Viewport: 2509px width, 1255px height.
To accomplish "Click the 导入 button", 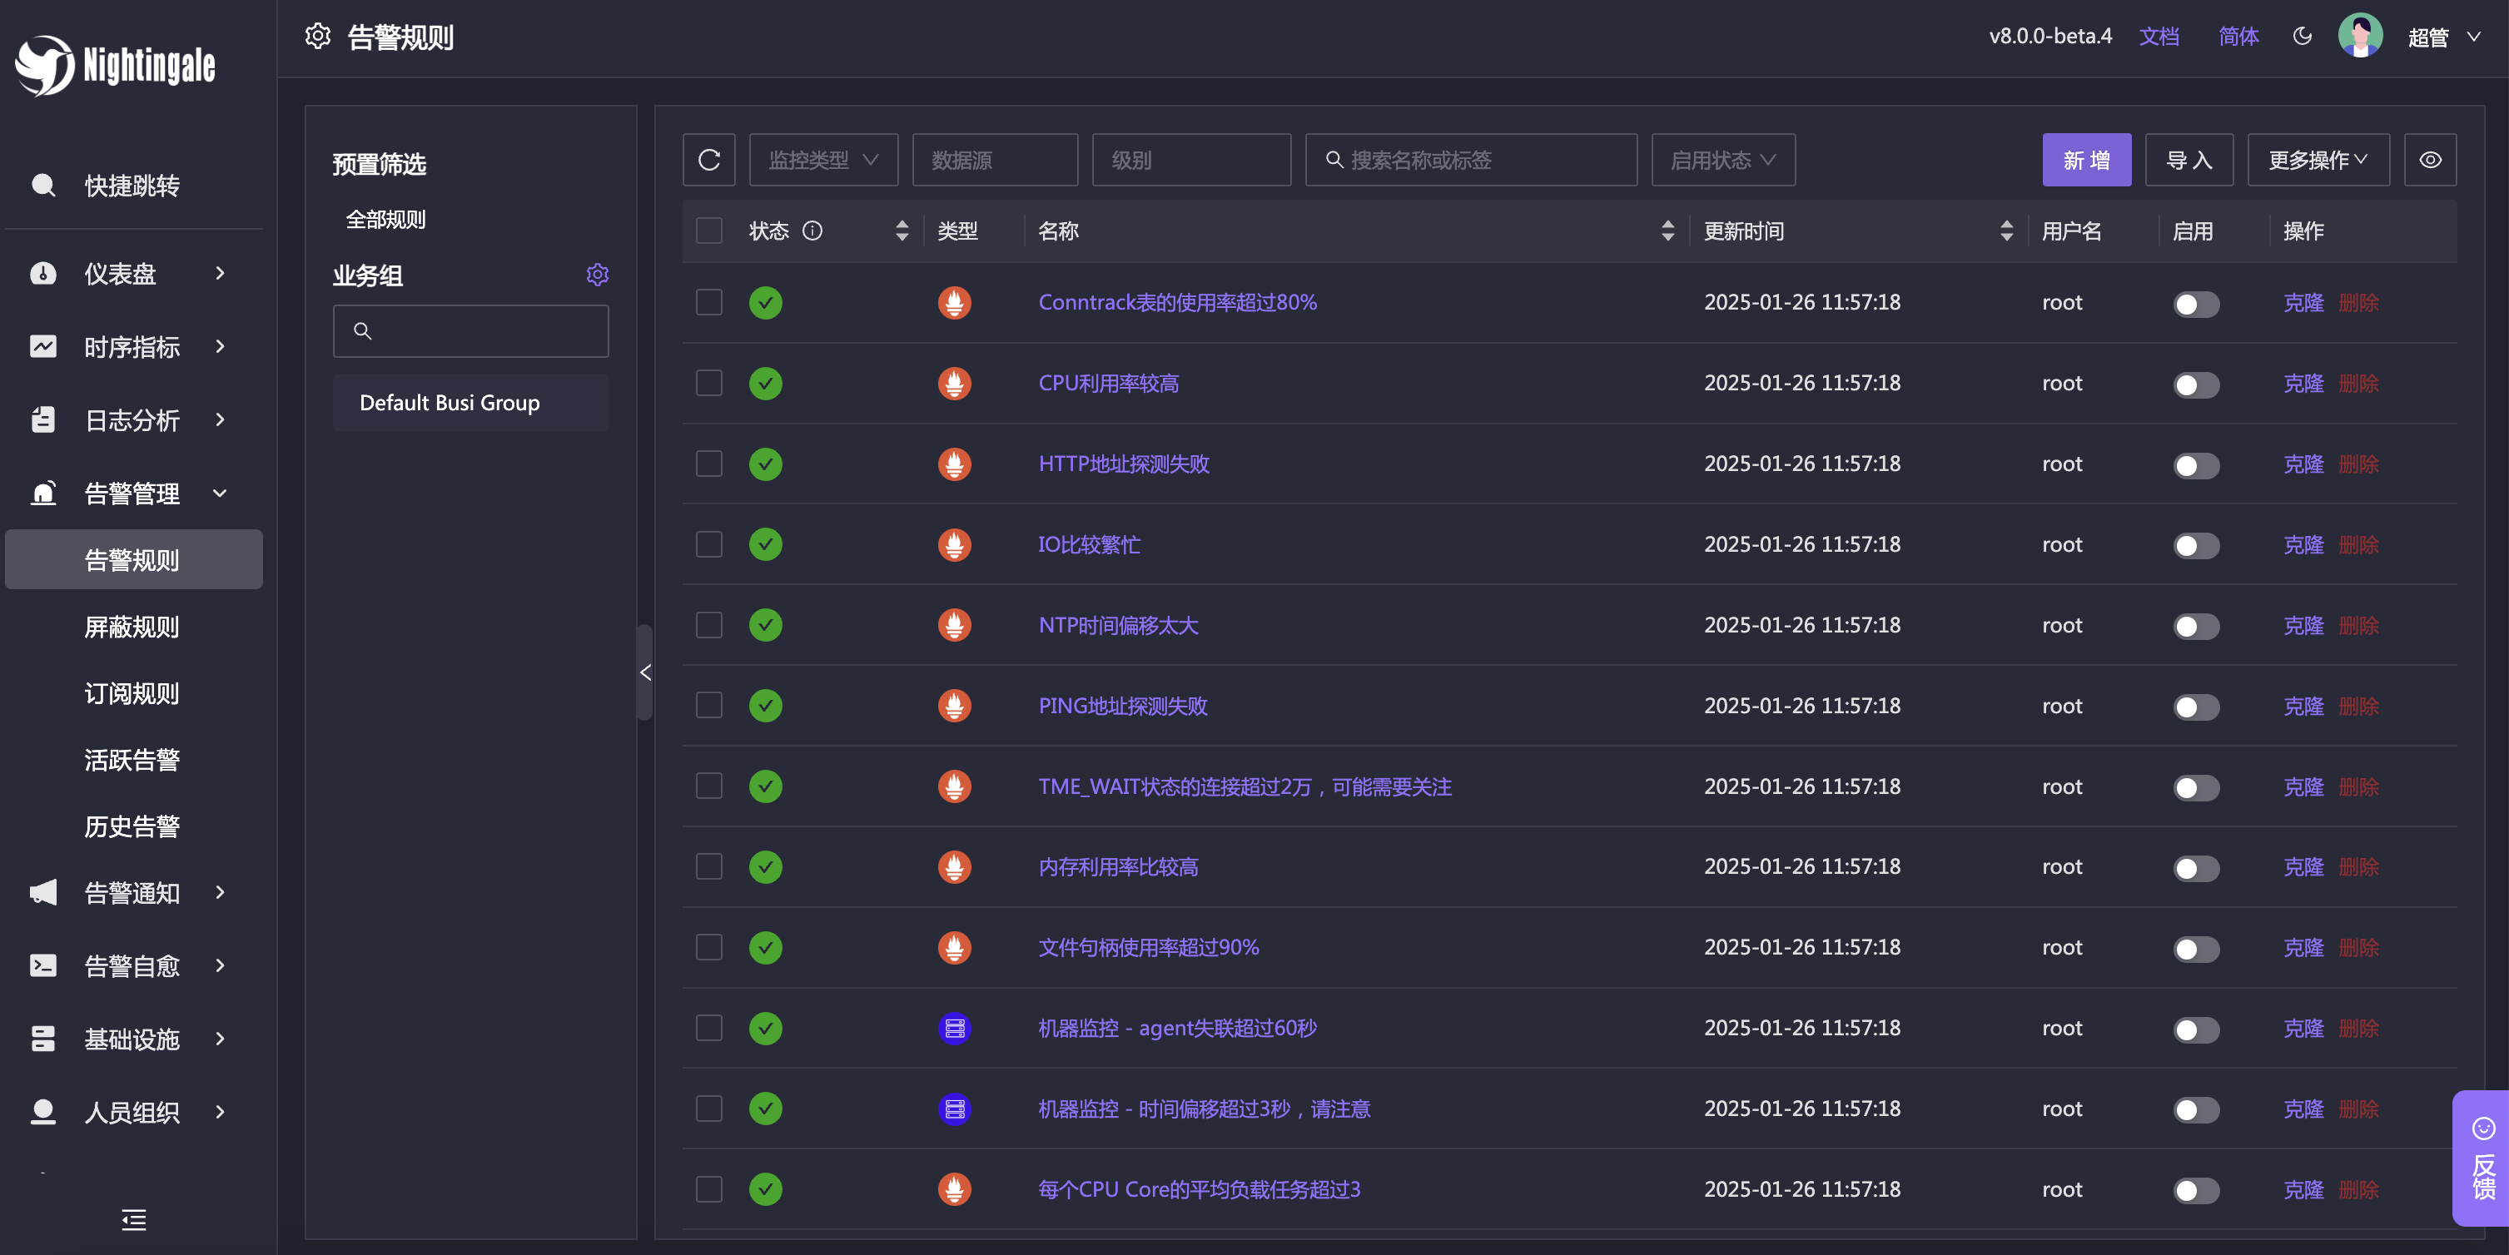I will (x=2188, y=160).
